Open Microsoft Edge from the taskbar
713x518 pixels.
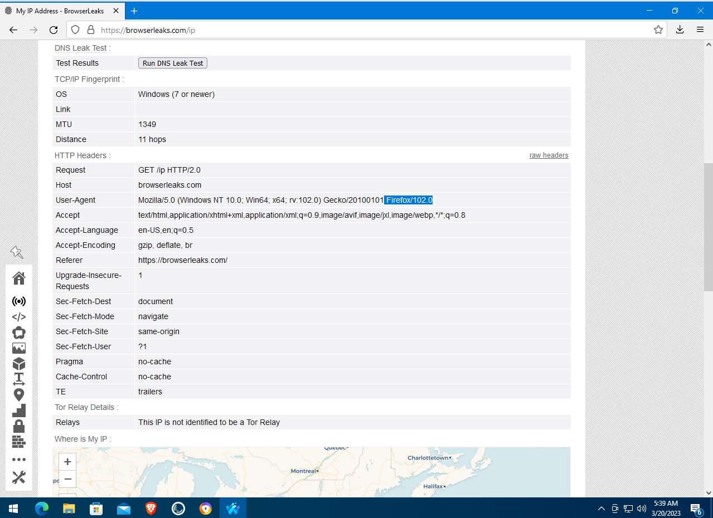(42, 508)
